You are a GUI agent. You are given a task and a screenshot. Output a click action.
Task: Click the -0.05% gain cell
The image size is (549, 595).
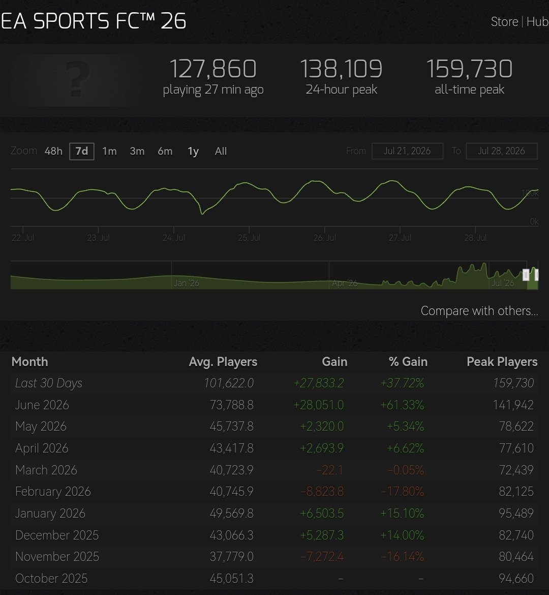pyautogui.click(x=406, y=470)
